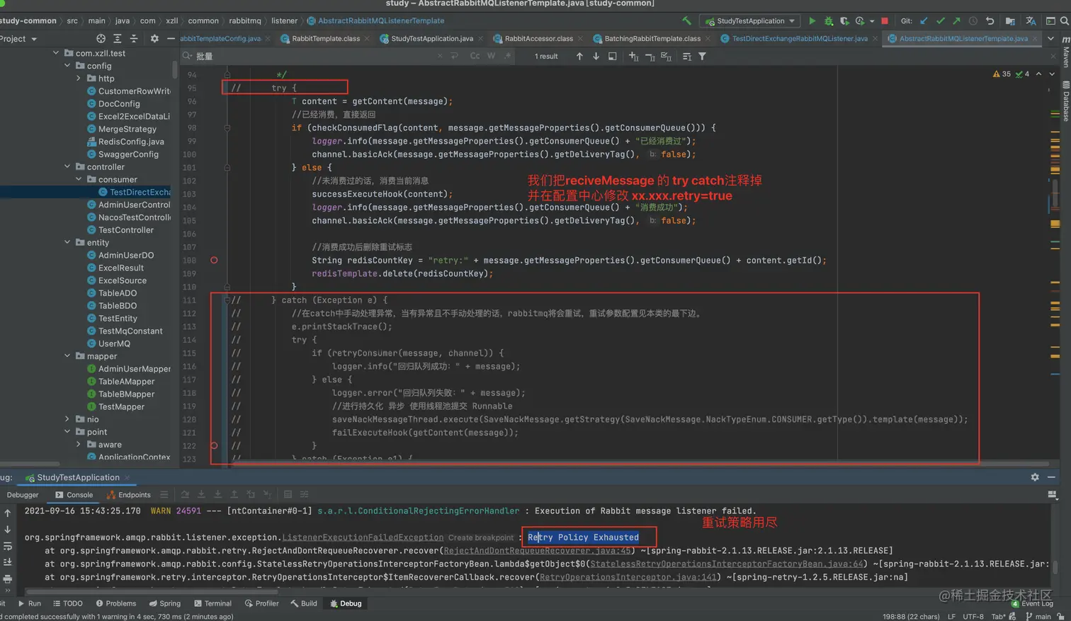The height and width of the screenshot is (621, 1071).
Task: Open the Debugger tab in debug panel
Action: [23, 495]
